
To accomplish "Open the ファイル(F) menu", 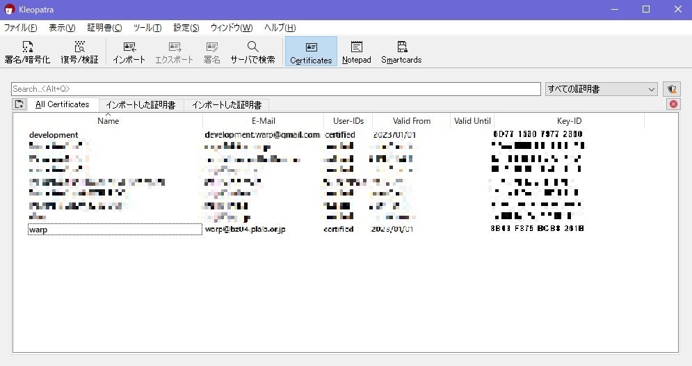I will click(x=20, y=28).
